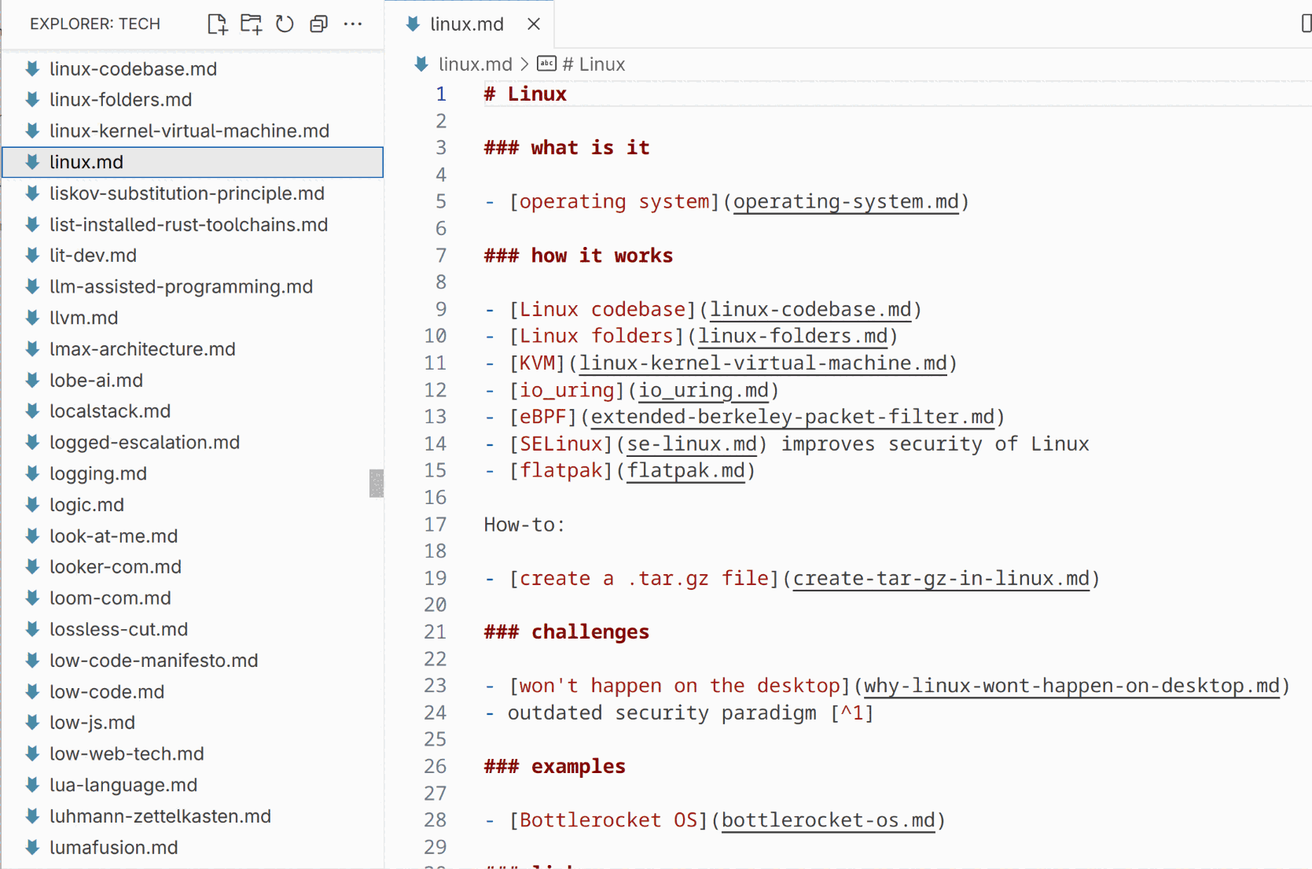Collapse the EXPLORER: TECH section header

[x=94, y=24]
